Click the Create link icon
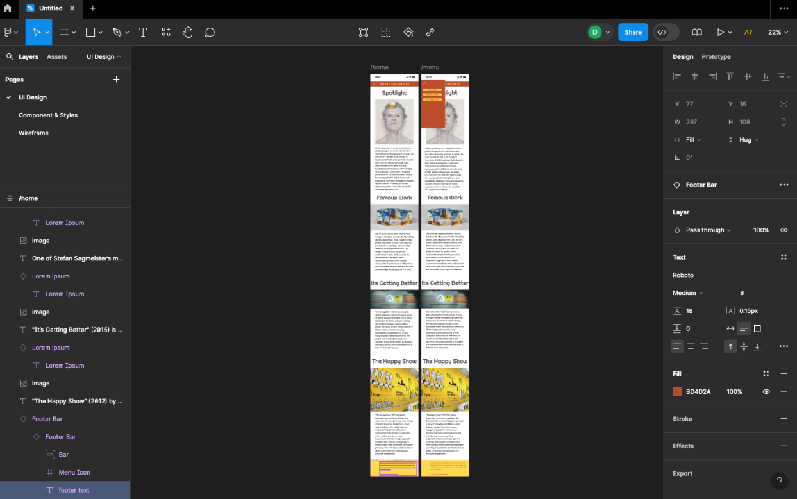 point(430,32)
